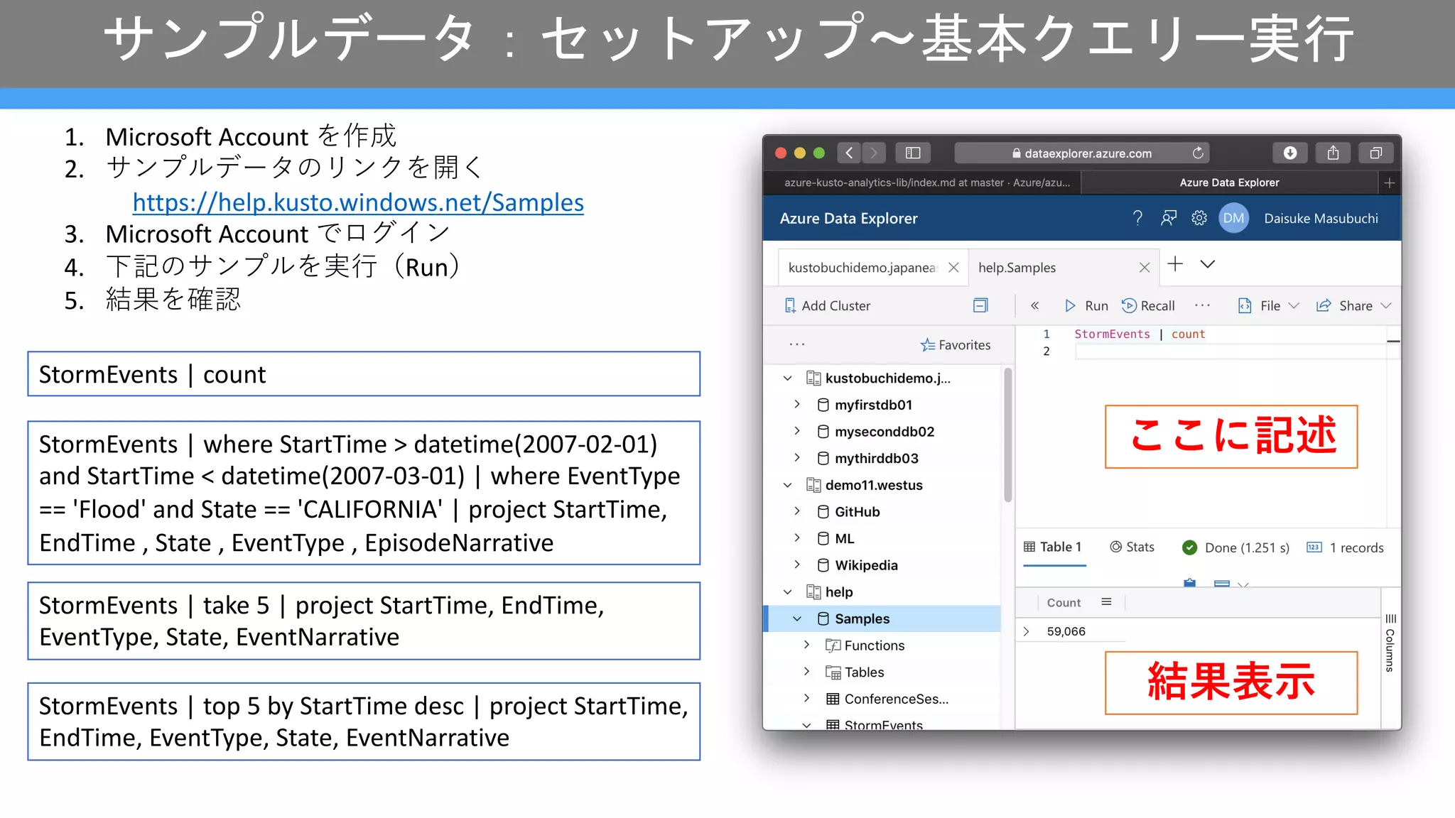Viewport: 1455px width, 818px height.
Task: Go back with Safari back arrow
Action: click(x=849, y=153)
